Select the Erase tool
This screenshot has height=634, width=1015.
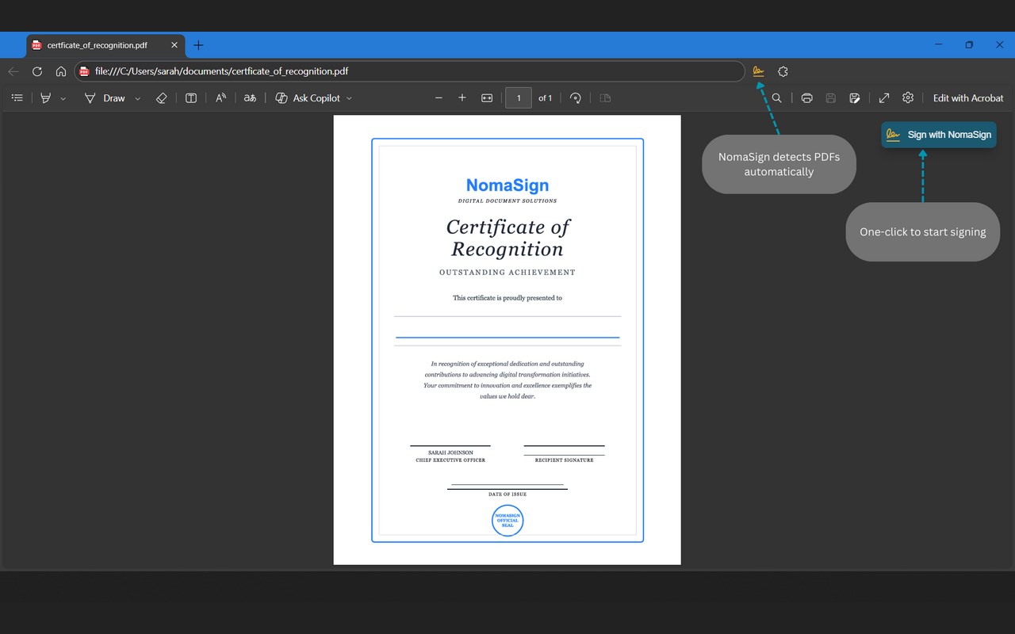pyautogui.click(x=161, y=98)
